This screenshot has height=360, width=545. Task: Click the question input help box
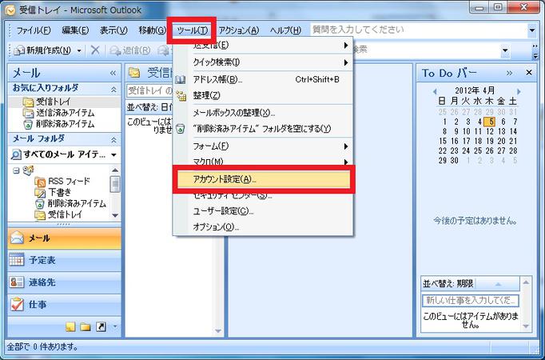click(x=419, y=30)
